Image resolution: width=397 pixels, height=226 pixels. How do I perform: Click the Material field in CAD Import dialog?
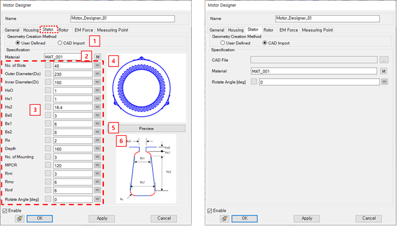point(314,71)
